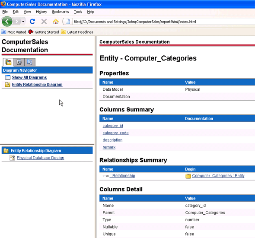The height and width of the screenshot is (238, 255).
Task: Open the Latest Headlines feed bookmark
Action: [77, 32]
